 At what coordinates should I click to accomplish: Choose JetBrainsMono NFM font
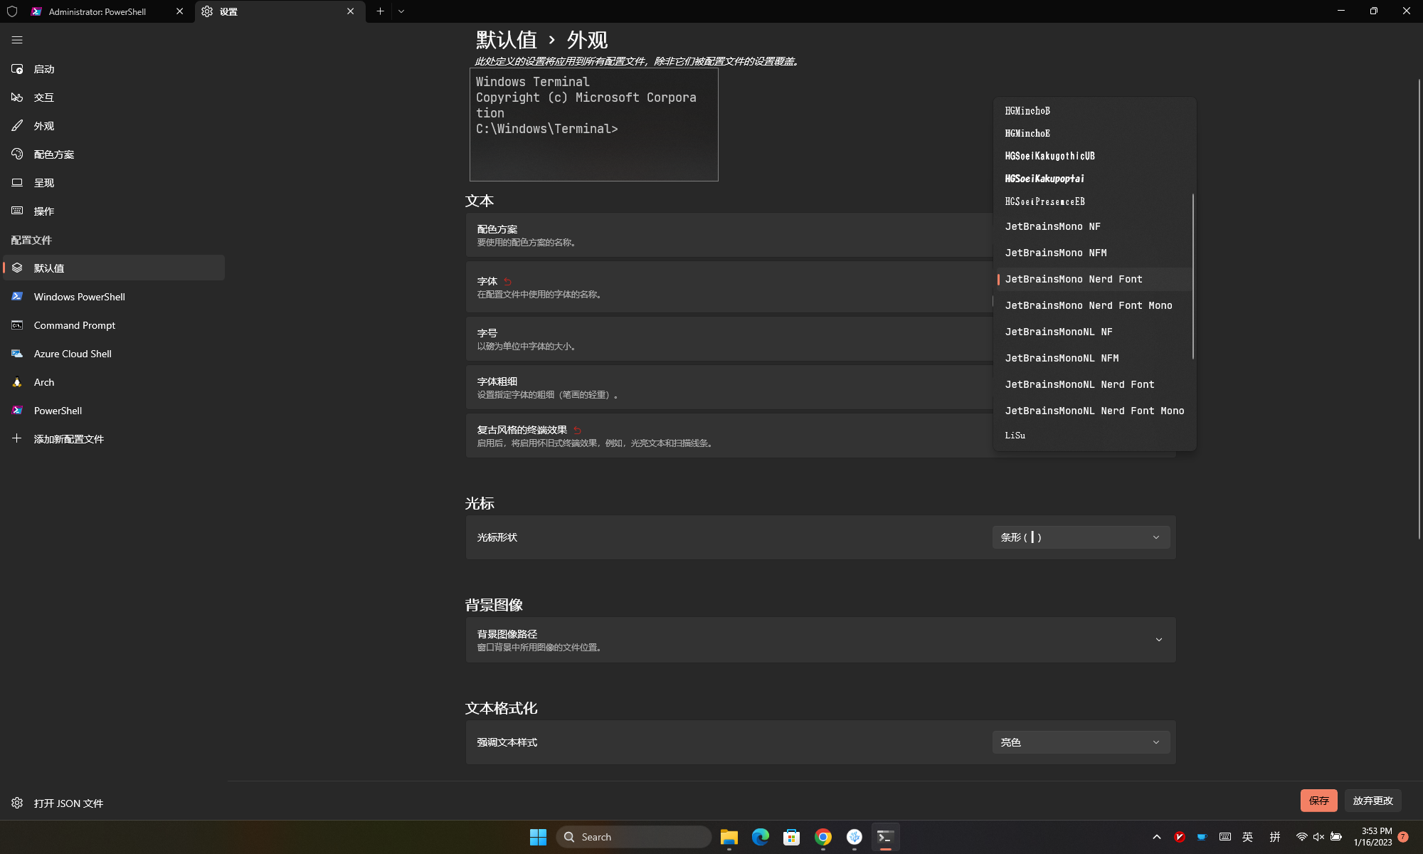[1094, 253]
